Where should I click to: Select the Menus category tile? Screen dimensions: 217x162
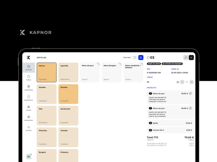coord(46,73)
